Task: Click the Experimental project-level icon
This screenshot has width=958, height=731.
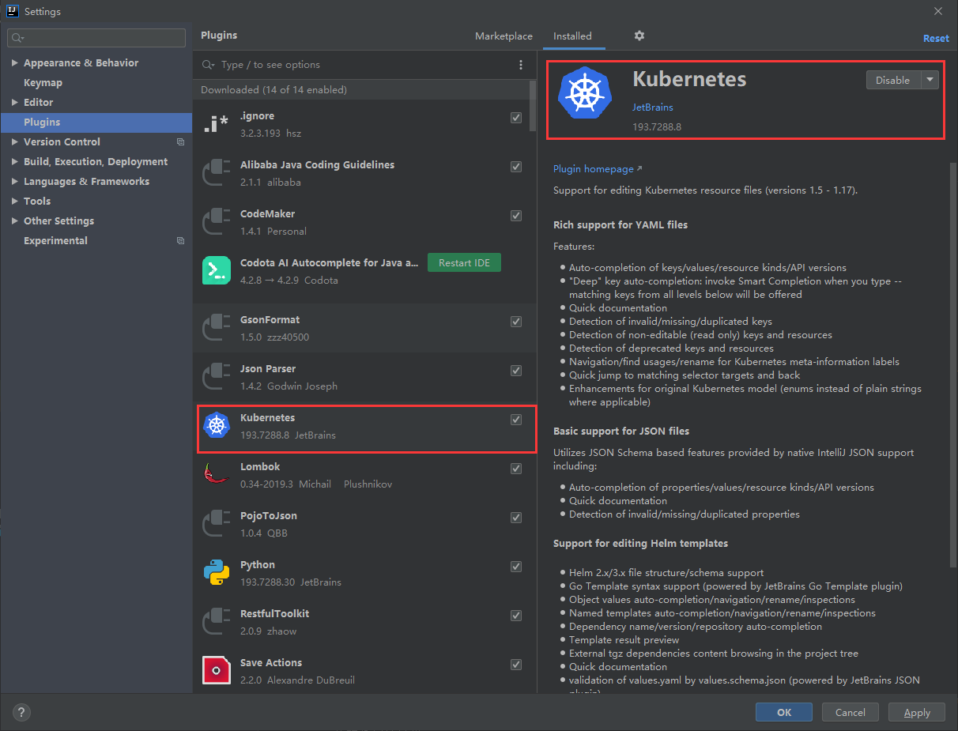Action: tap(180, 241)
